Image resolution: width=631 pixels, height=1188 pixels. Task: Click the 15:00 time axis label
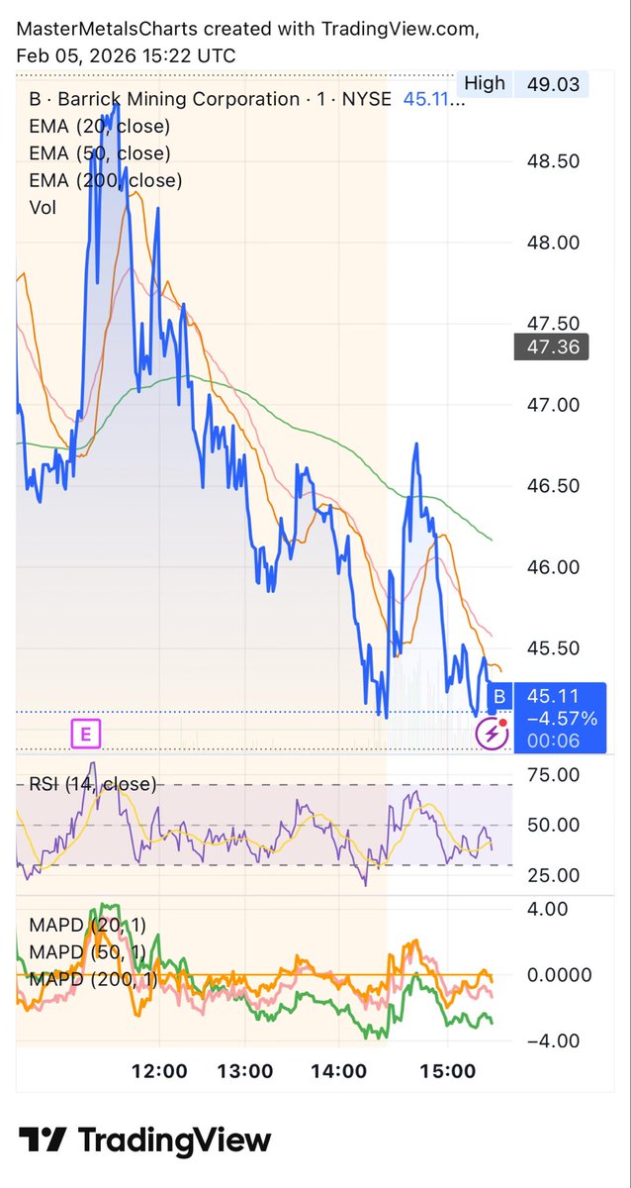point(447,1071)
